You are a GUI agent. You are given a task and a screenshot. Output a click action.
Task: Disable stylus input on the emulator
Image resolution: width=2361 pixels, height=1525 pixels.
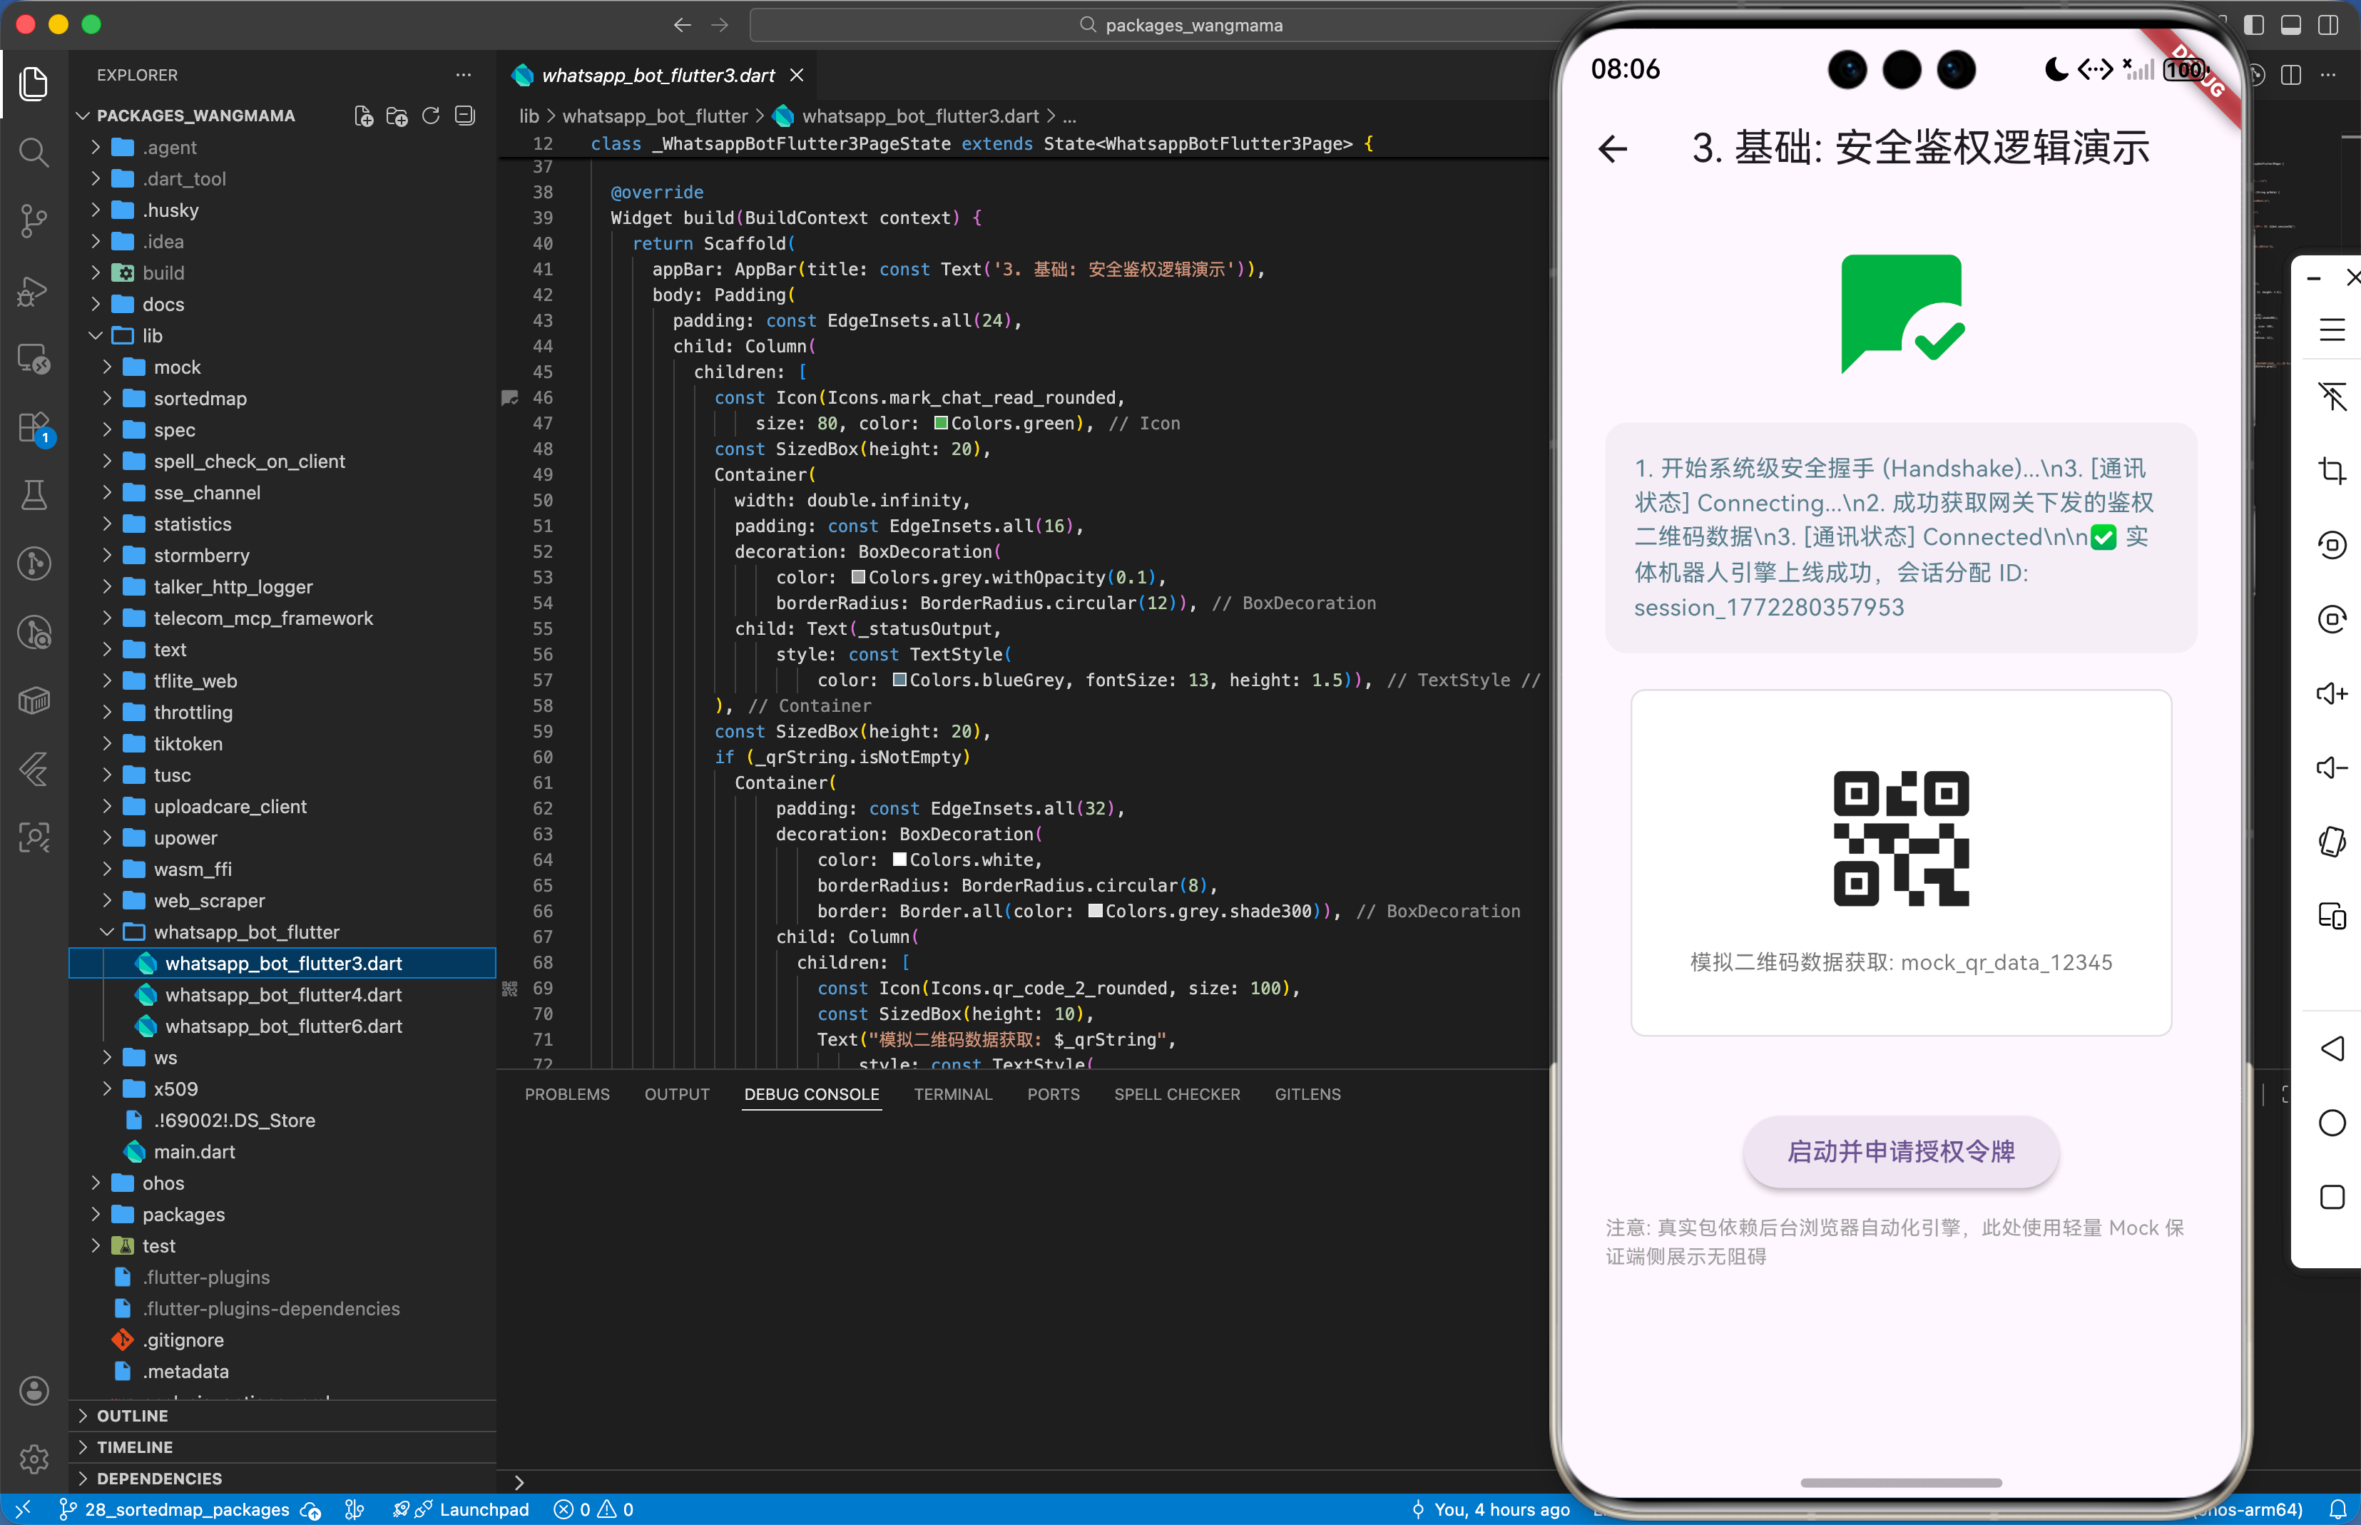[x=2333, y=397]
